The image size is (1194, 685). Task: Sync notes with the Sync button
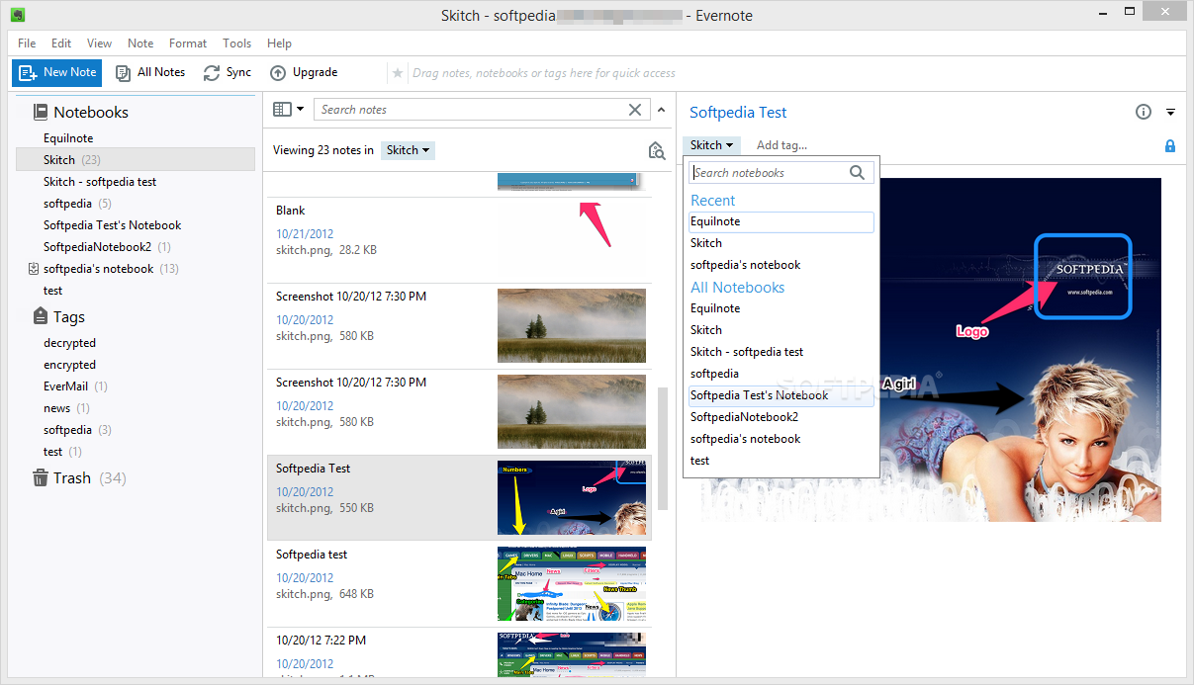pos(228,72)
